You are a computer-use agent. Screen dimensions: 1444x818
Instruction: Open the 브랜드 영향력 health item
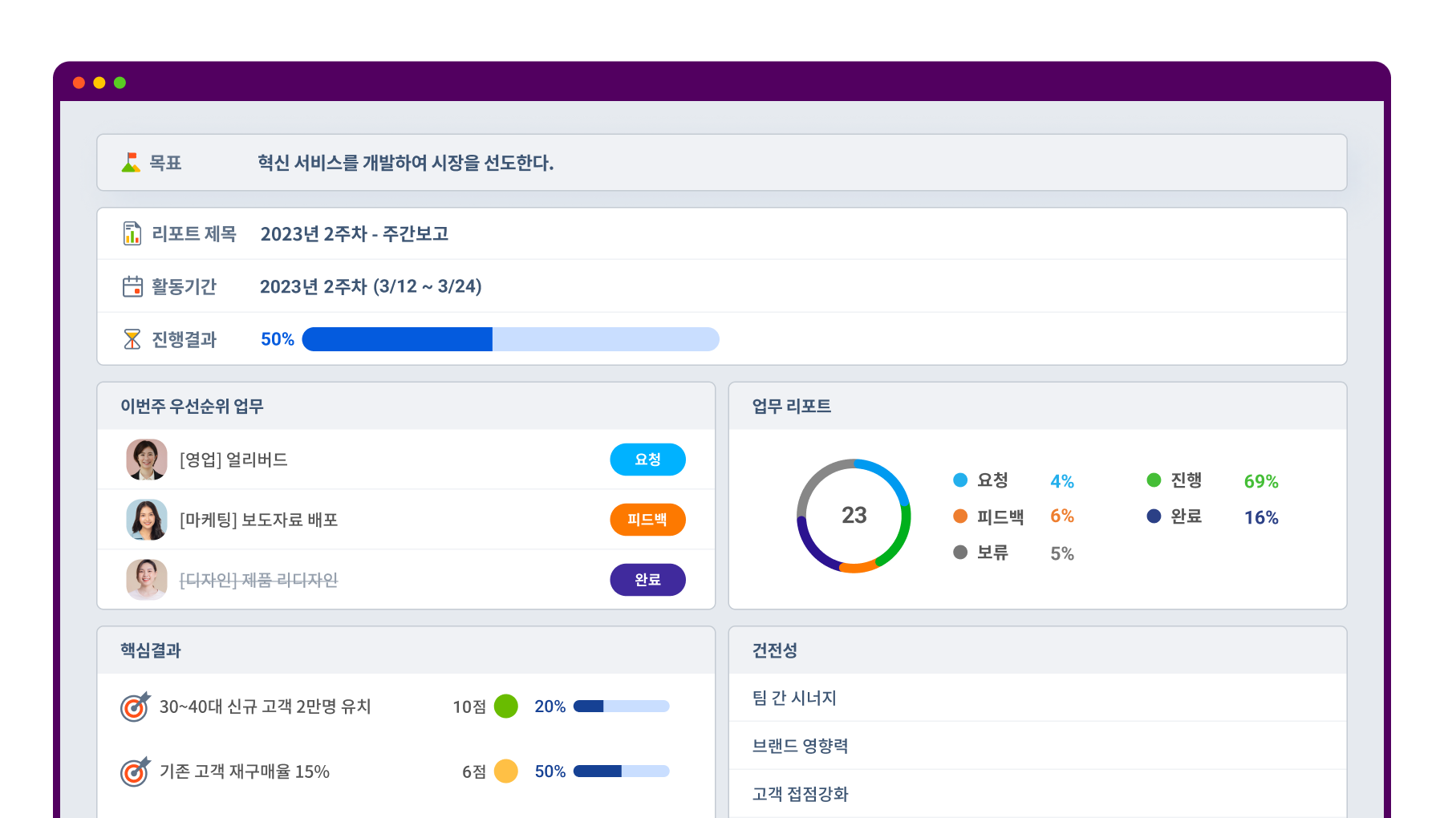800,746
